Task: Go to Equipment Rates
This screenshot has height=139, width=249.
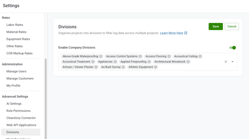Action: (18, 39)
